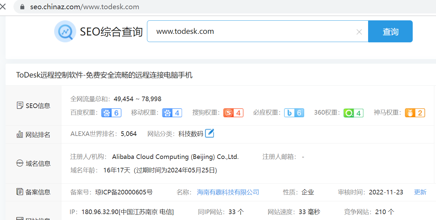Click the 备案信息 row label
The image size is (436, 220).
(x=38, y=192)
